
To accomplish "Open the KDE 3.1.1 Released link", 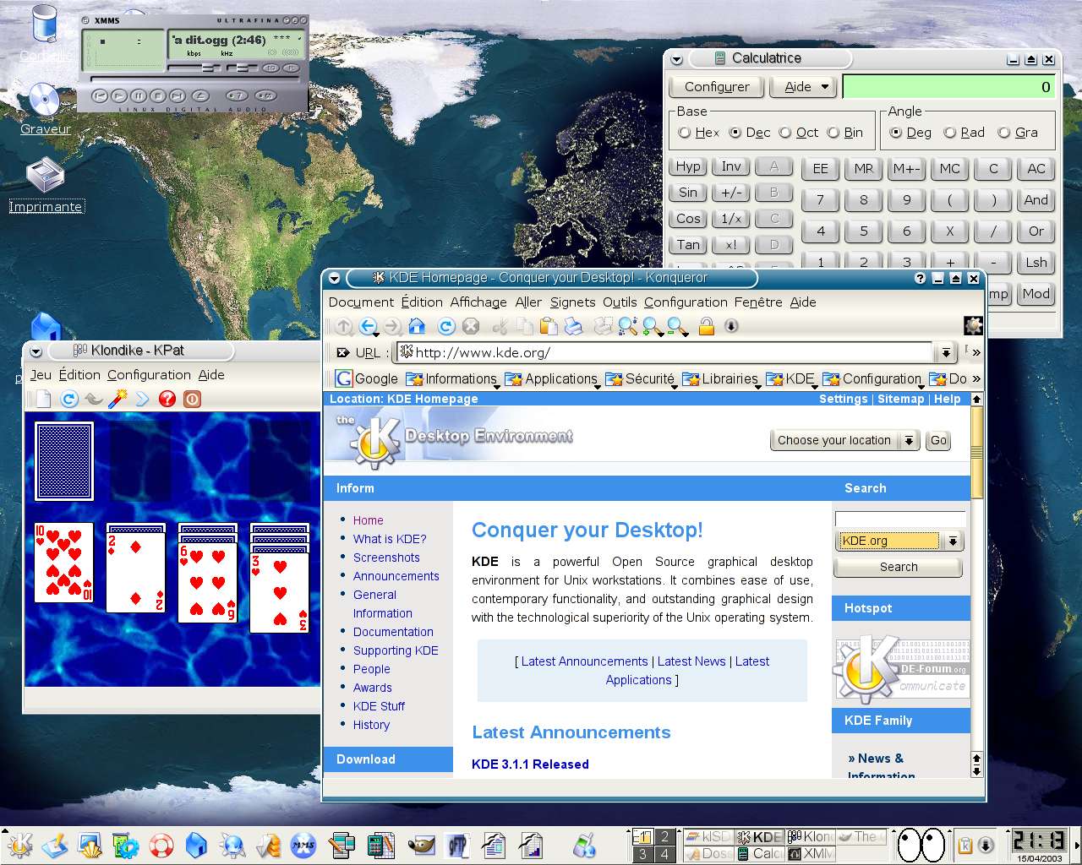I will [x=530, y=764].
